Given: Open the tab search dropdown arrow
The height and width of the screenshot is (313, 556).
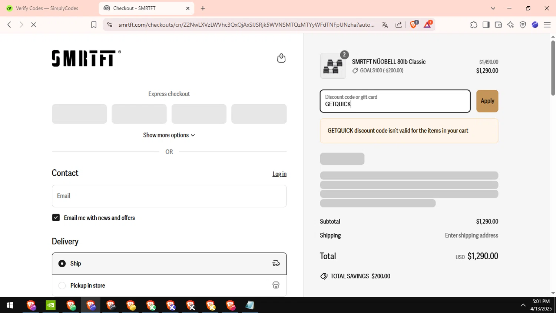Looking at the screenshot, I should pyautogui.click(x=493, y=8).
